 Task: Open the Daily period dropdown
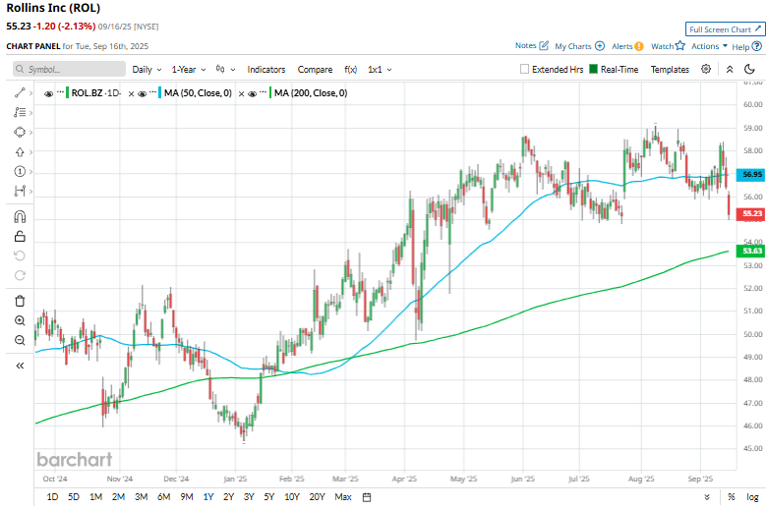(147, 70)
